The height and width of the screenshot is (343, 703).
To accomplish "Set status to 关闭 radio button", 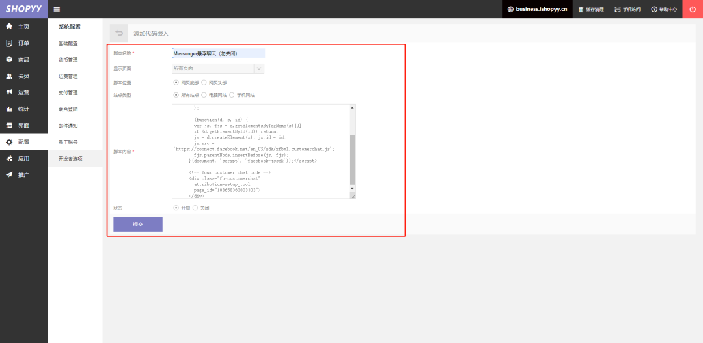I will (195, 208).
